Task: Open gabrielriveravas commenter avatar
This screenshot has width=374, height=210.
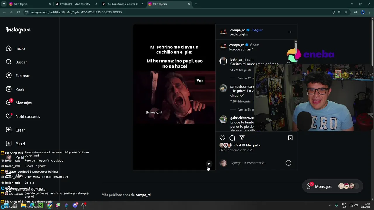Action: point(224,119)
